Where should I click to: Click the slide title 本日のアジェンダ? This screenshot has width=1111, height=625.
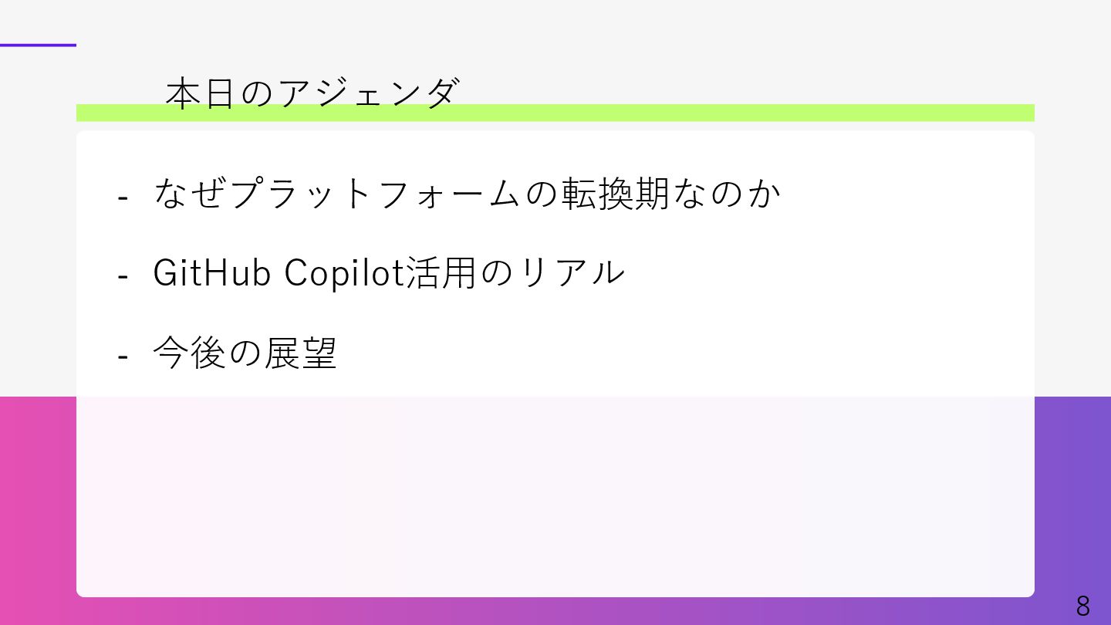click(312, 93)
